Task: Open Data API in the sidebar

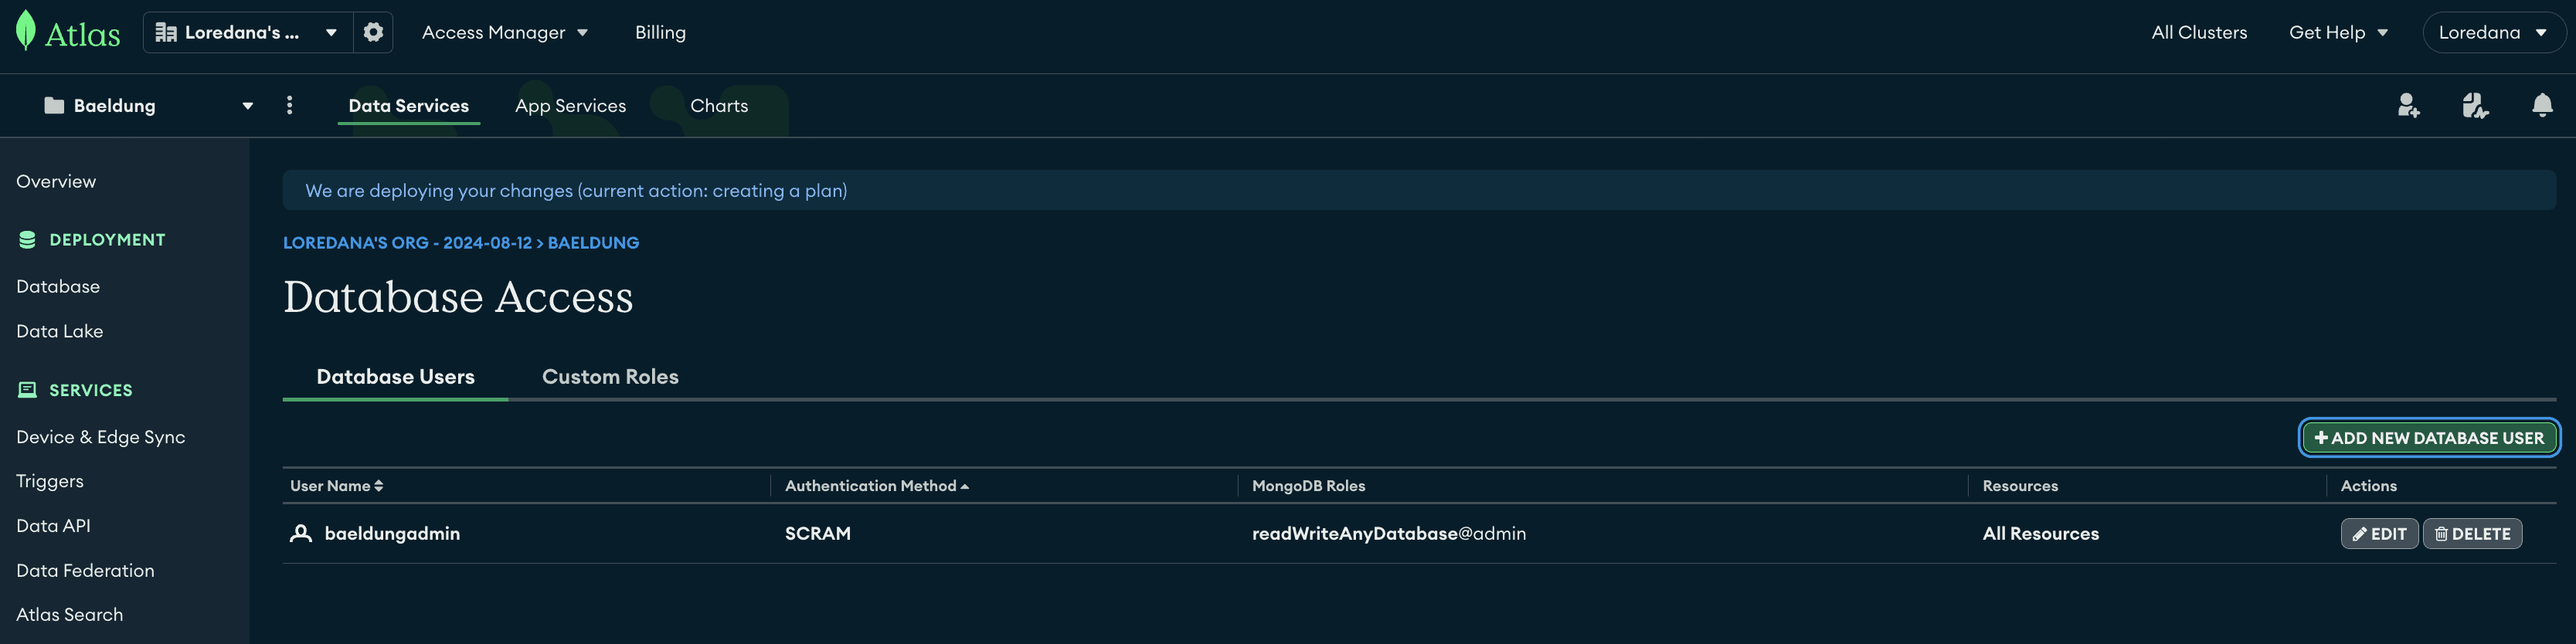Action: 53,525
